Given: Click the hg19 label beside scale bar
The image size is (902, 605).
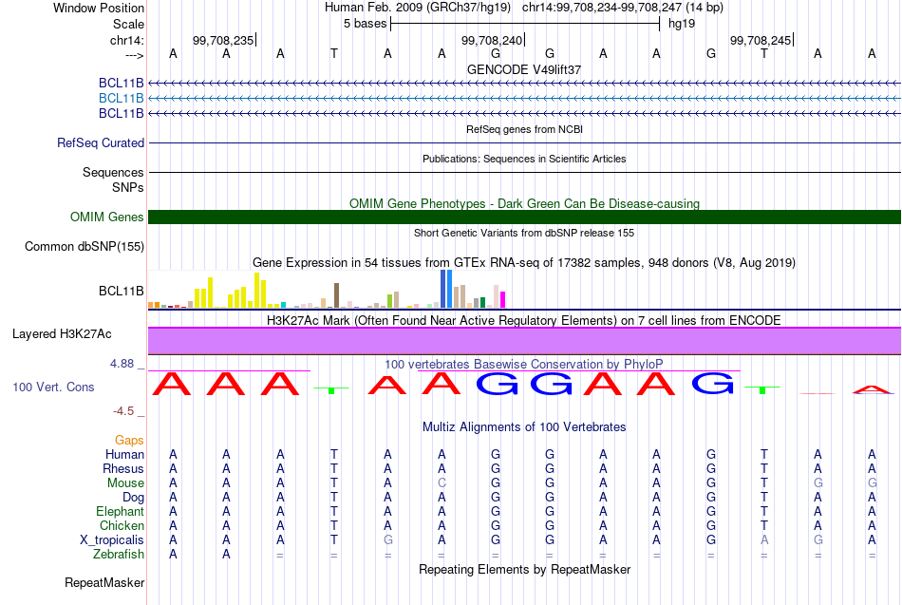Looking at the screenshot, I should [x=682, y=24].
